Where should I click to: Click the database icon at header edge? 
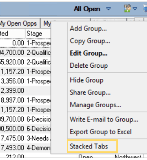click(x=145, y=8)
